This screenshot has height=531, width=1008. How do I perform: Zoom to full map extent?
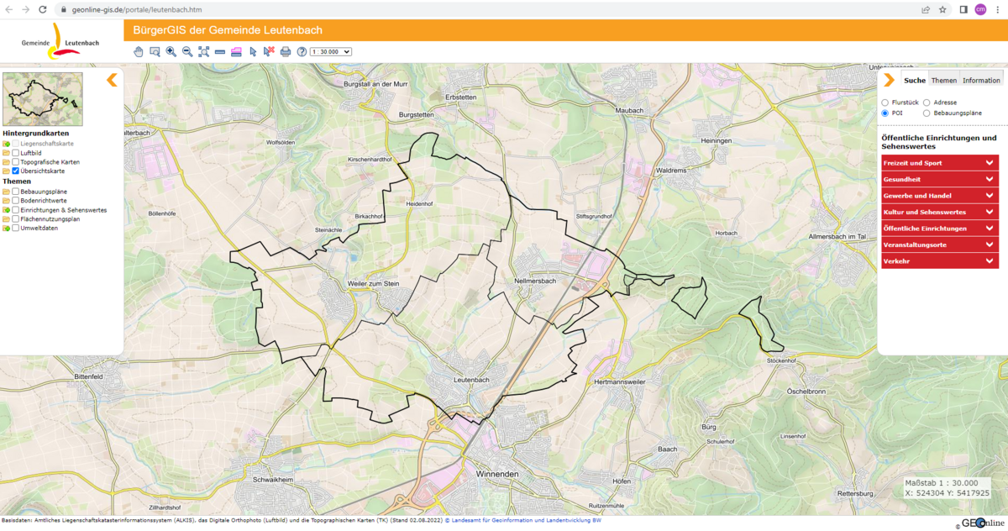pyautogui.click(x=204, y=51)
